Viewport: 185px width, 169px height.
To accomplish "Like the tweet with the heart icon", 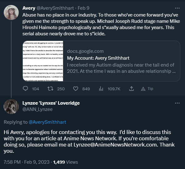I will 75,89.
